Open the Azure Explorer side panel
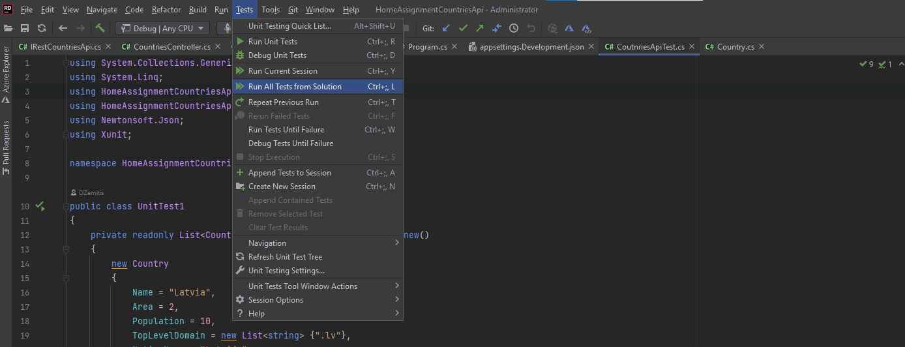The image size is (905, 347). click(6, 75)
